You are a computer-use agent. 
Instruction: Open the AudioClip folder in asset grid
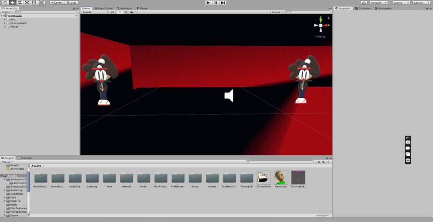point(75,180)
